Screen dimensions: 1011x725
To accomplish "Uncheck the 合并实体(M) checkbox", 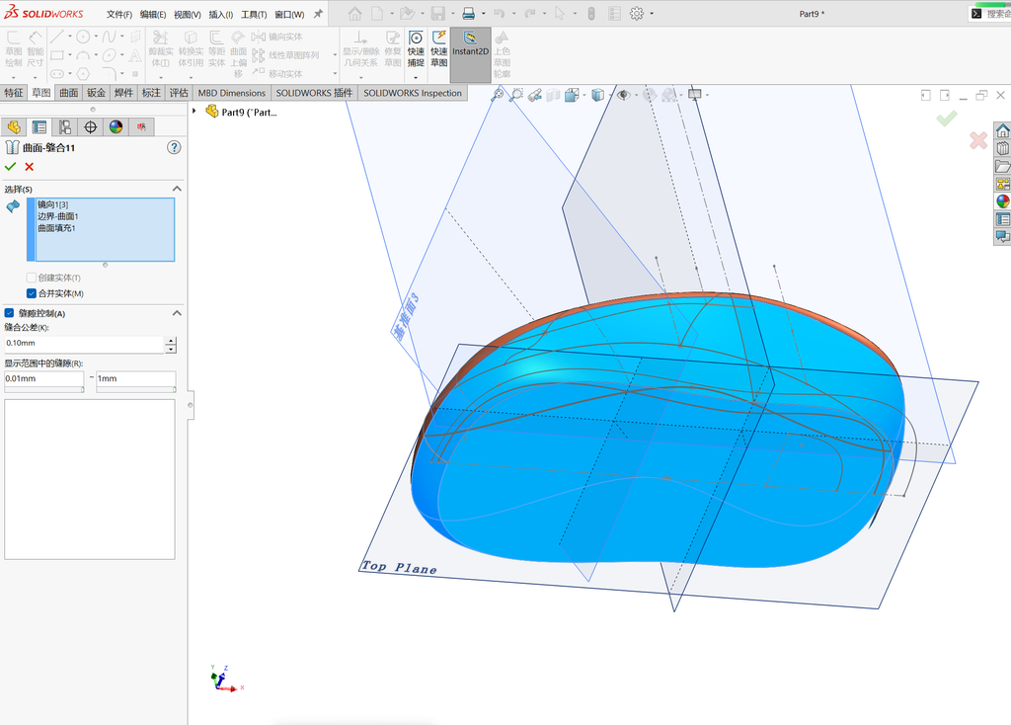I will pos(31,293).
